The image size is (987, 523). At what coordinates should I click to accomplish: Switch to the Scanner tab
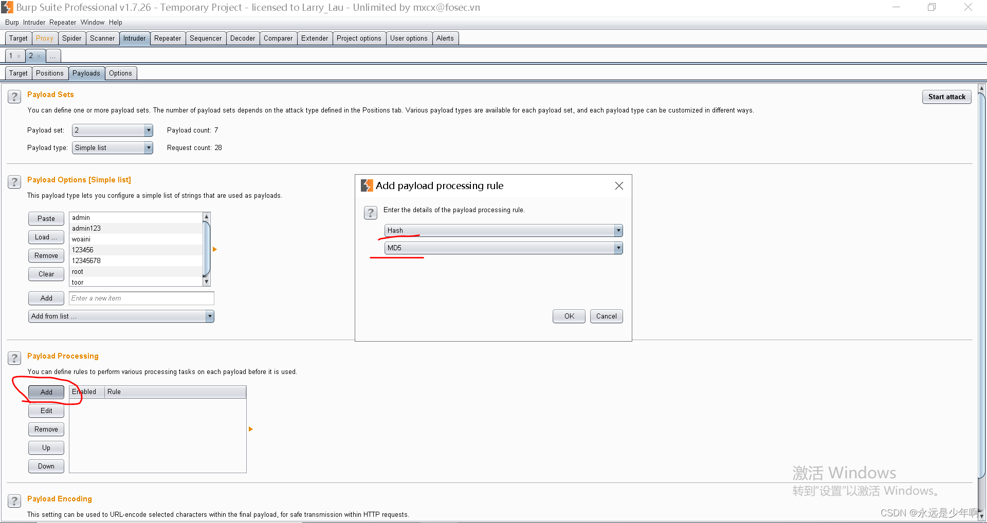click(102, 39)
